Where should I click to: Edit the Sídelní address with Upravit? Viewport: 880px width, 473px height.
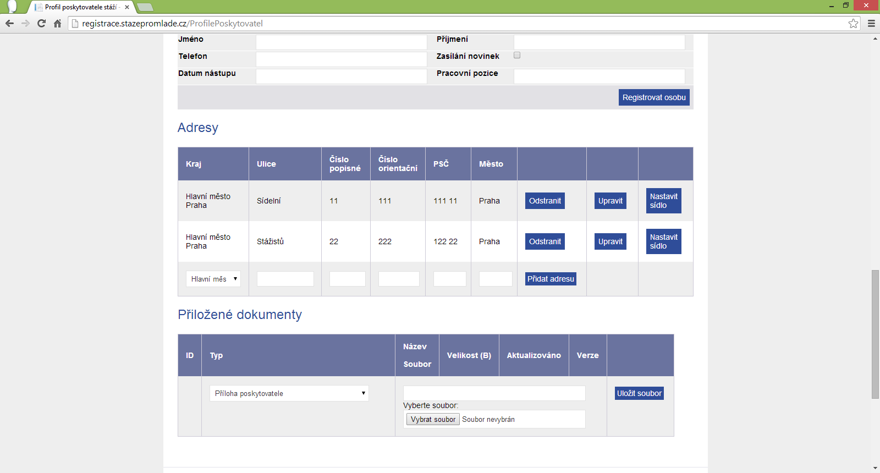(610, 201)
